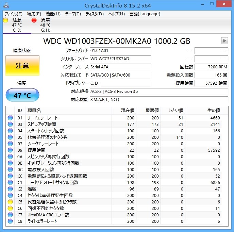Click the 現在値 column header
Viewport: 234px width, 232px height.
click(124, 110)
